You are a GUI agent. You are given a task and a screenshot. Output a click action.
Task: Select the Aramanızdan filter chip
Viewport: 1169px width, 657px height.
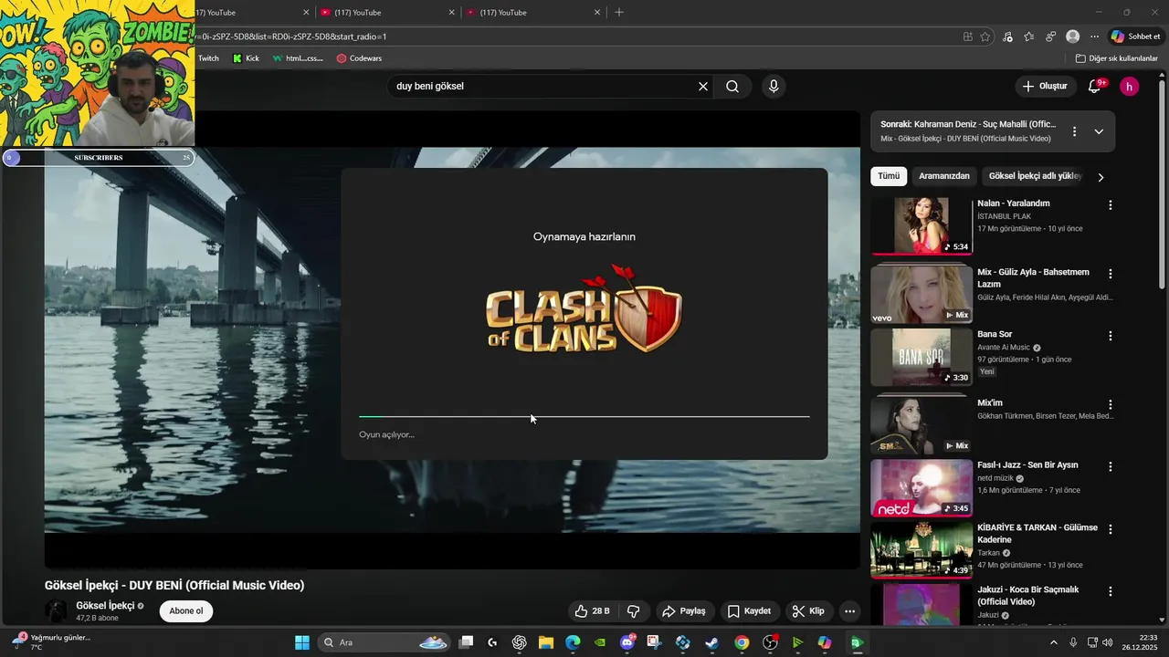tap(944, 176)
